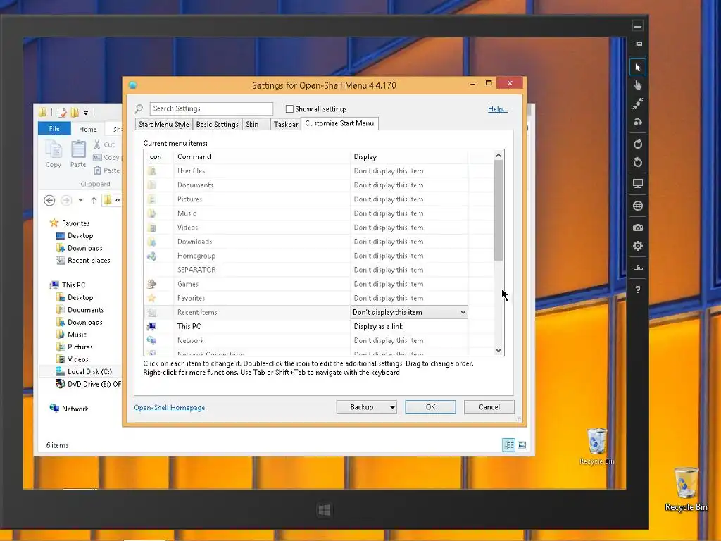Take a screenshot with the camera icon

pos(638,228)
